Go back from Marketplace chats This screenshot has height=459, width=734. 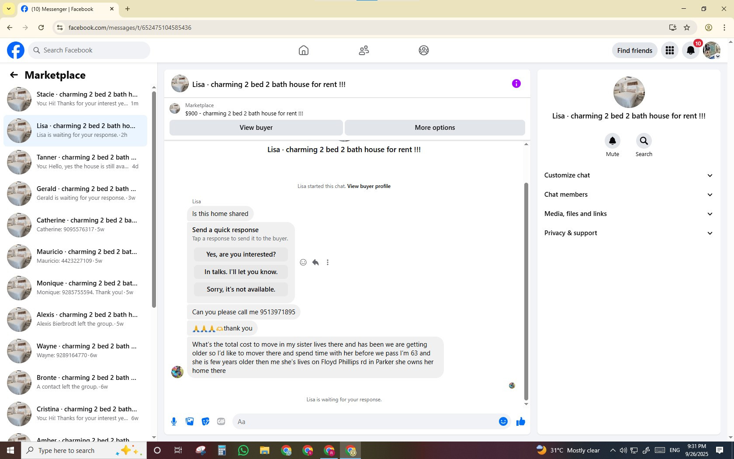coord(14,75)
